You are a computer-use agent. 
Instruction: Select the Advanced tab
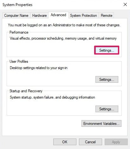pyautogui.click(x=58, y=15)
